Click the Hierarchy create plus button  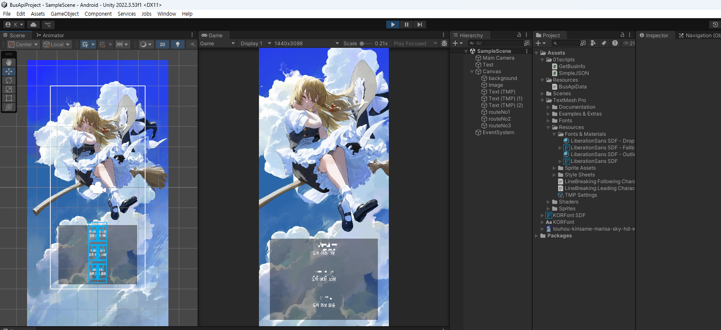coord(457,43)
